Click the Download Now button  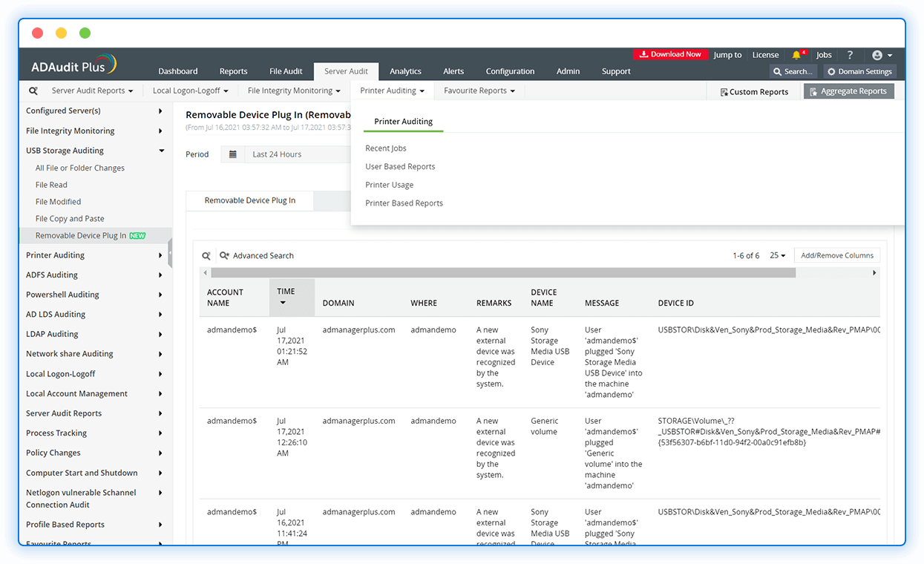click(671, 54)
